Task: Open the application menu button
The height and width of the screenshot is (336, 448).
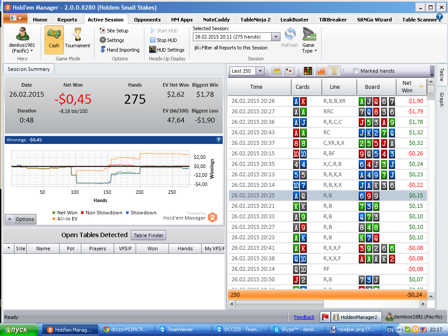Action: coord(15,18)
